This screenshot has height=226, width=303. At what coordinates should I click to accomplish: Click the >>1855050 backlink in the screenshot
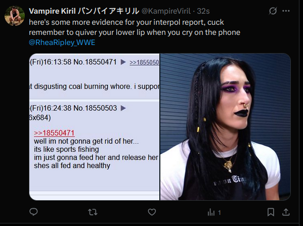(x=144, y=62)
